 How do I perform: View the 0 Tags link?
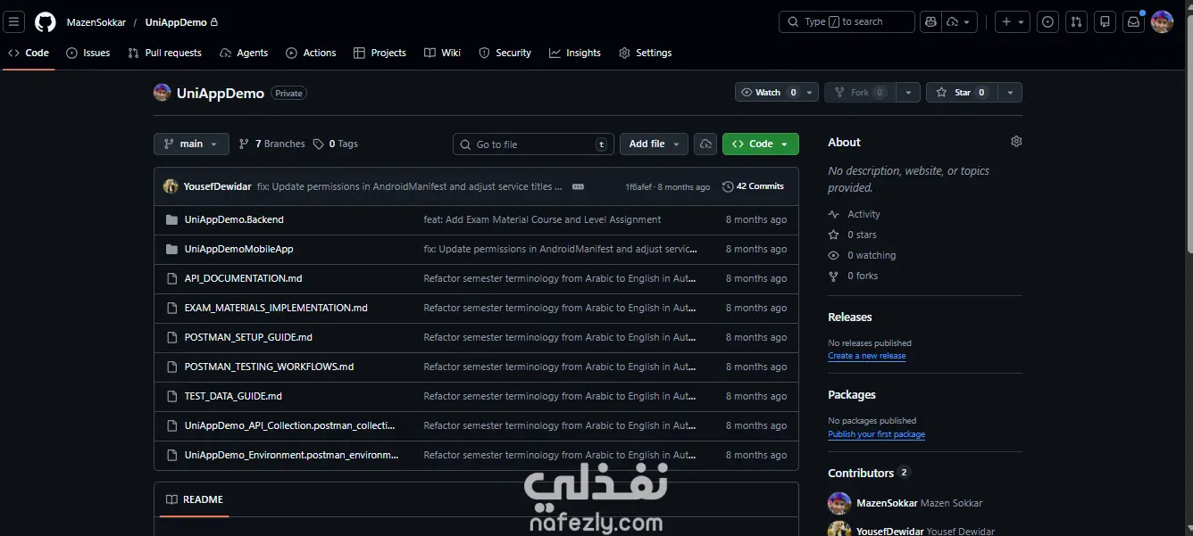coord(336,144)
